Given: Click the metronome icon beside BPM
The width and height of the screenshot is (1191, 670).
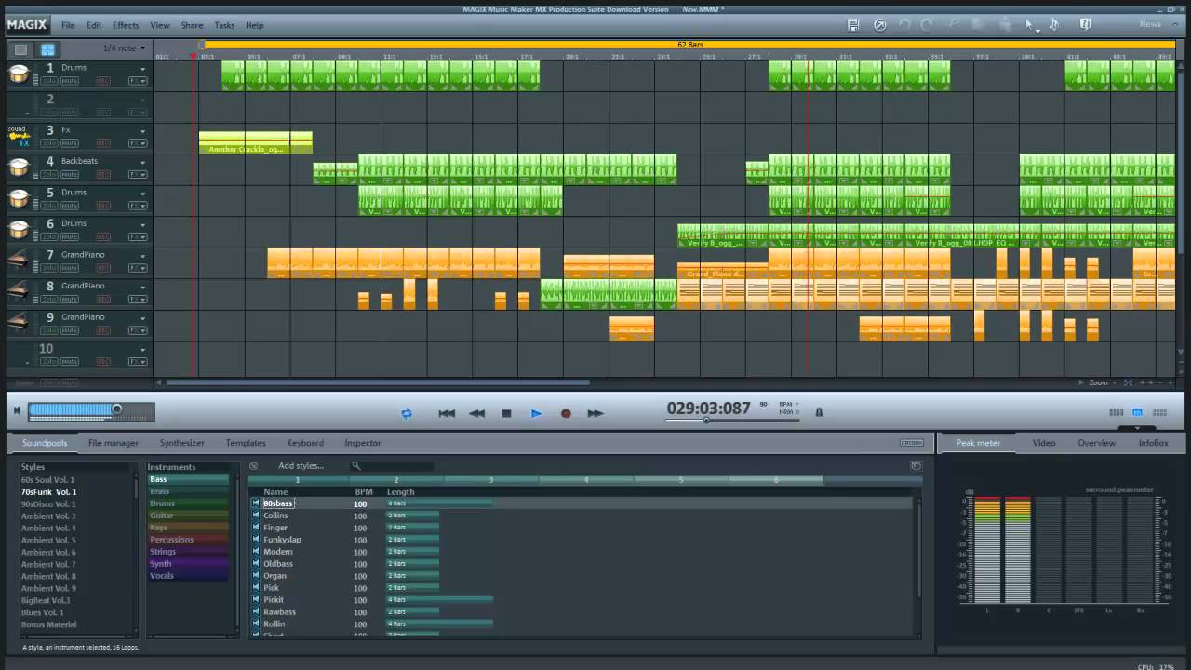Looking at the screenshot, I should (x=819, y=411).
